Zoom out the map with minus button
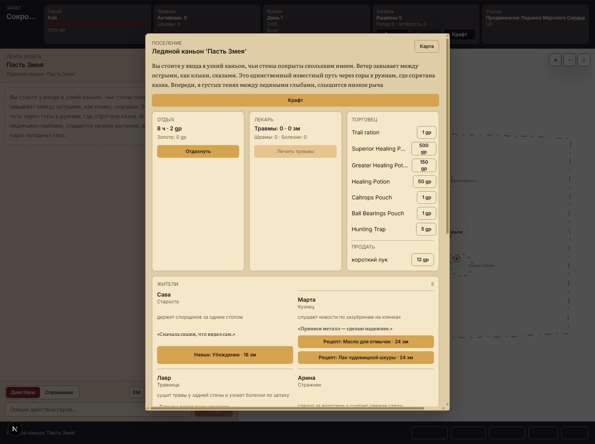The width and height of the screenshot is (595, 444). [569, 60]
